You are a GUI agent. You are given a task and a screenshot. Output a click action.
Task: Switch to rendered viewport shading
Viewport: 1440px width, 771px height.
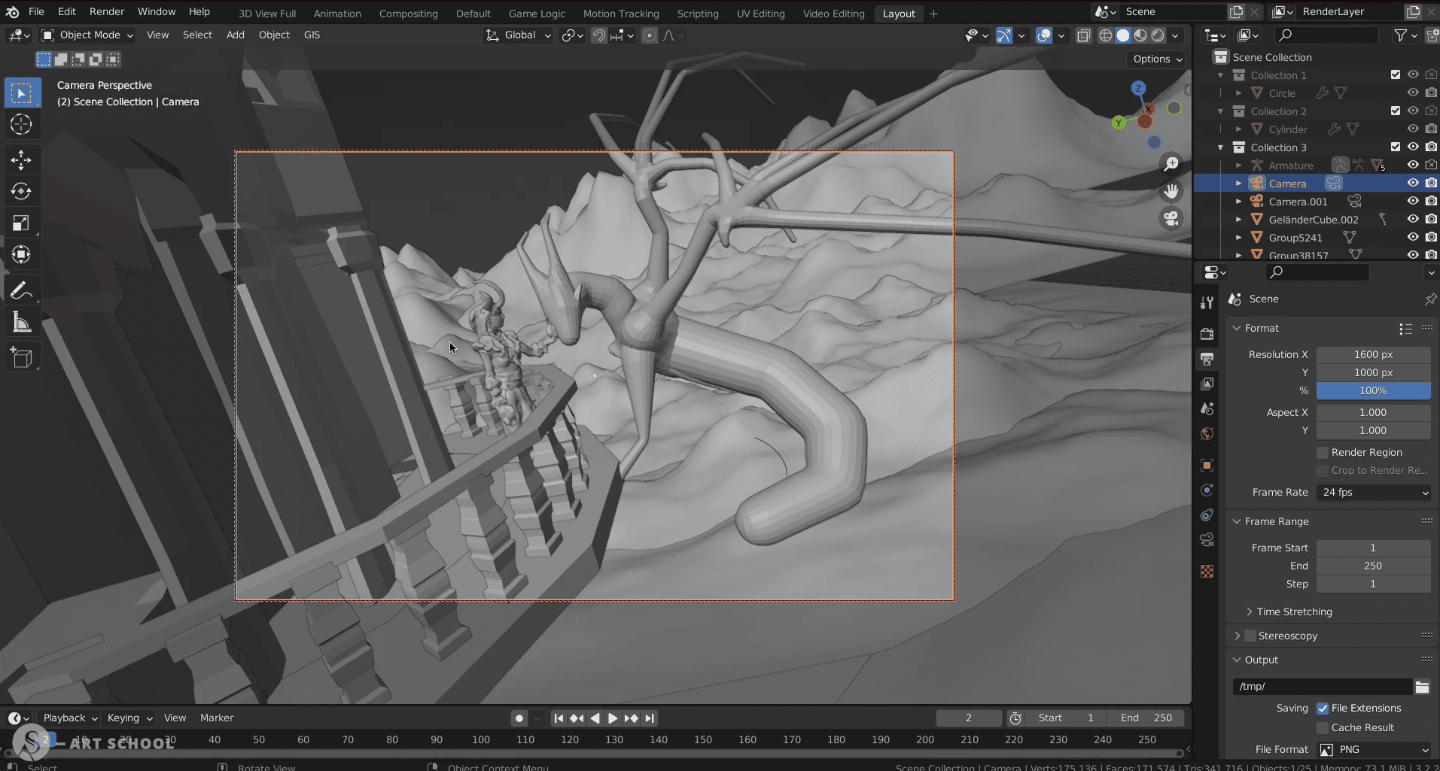click(x=1158, y=35)
